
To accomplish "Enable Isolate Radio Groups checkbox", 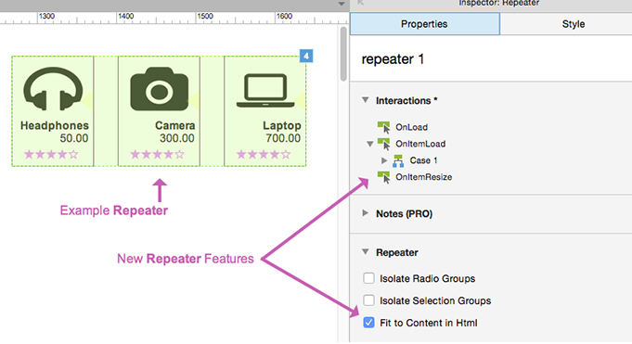I will (x=368, y=278).
